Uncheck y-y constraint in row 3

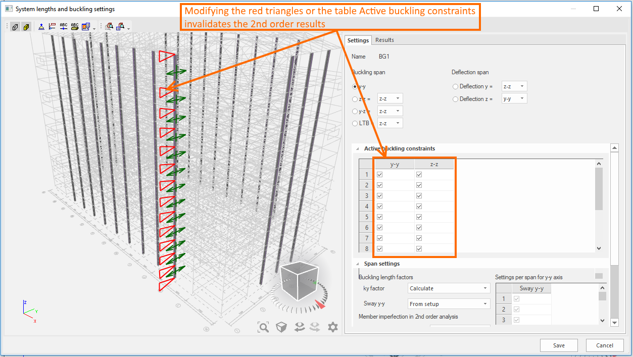380,196
